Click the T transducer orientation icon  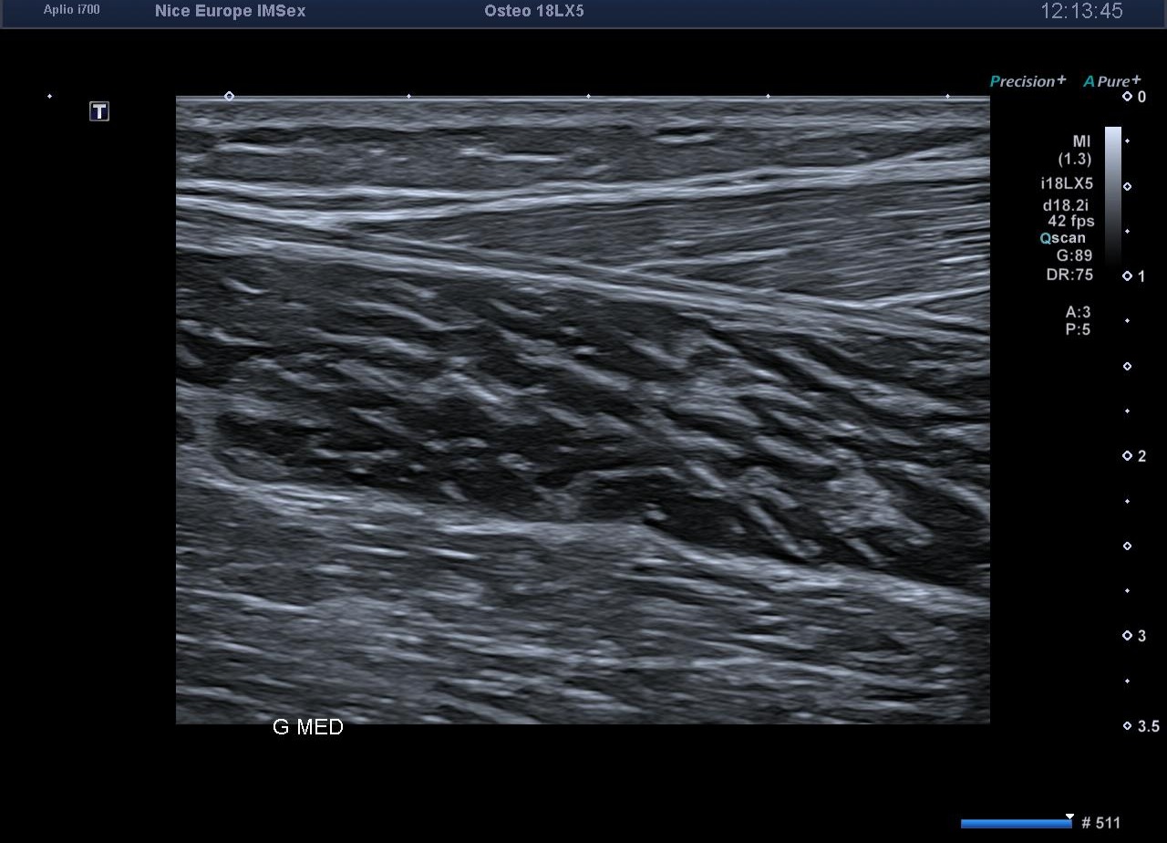pyautogui.click(x=99, y=111)
